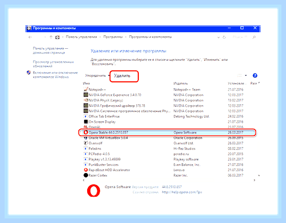This screenshot has height=223, width=286.
Task: Select the Opera Stable 44.0.2510.857 row
Action: click(x=167, y=132)
